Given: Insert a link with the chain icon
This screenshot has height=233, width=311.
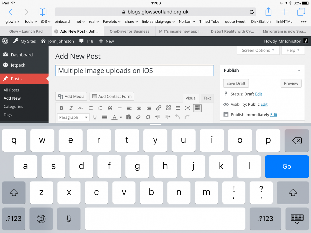Looking at the screenshot, I should pyautogui.click(x=159, y=108).
